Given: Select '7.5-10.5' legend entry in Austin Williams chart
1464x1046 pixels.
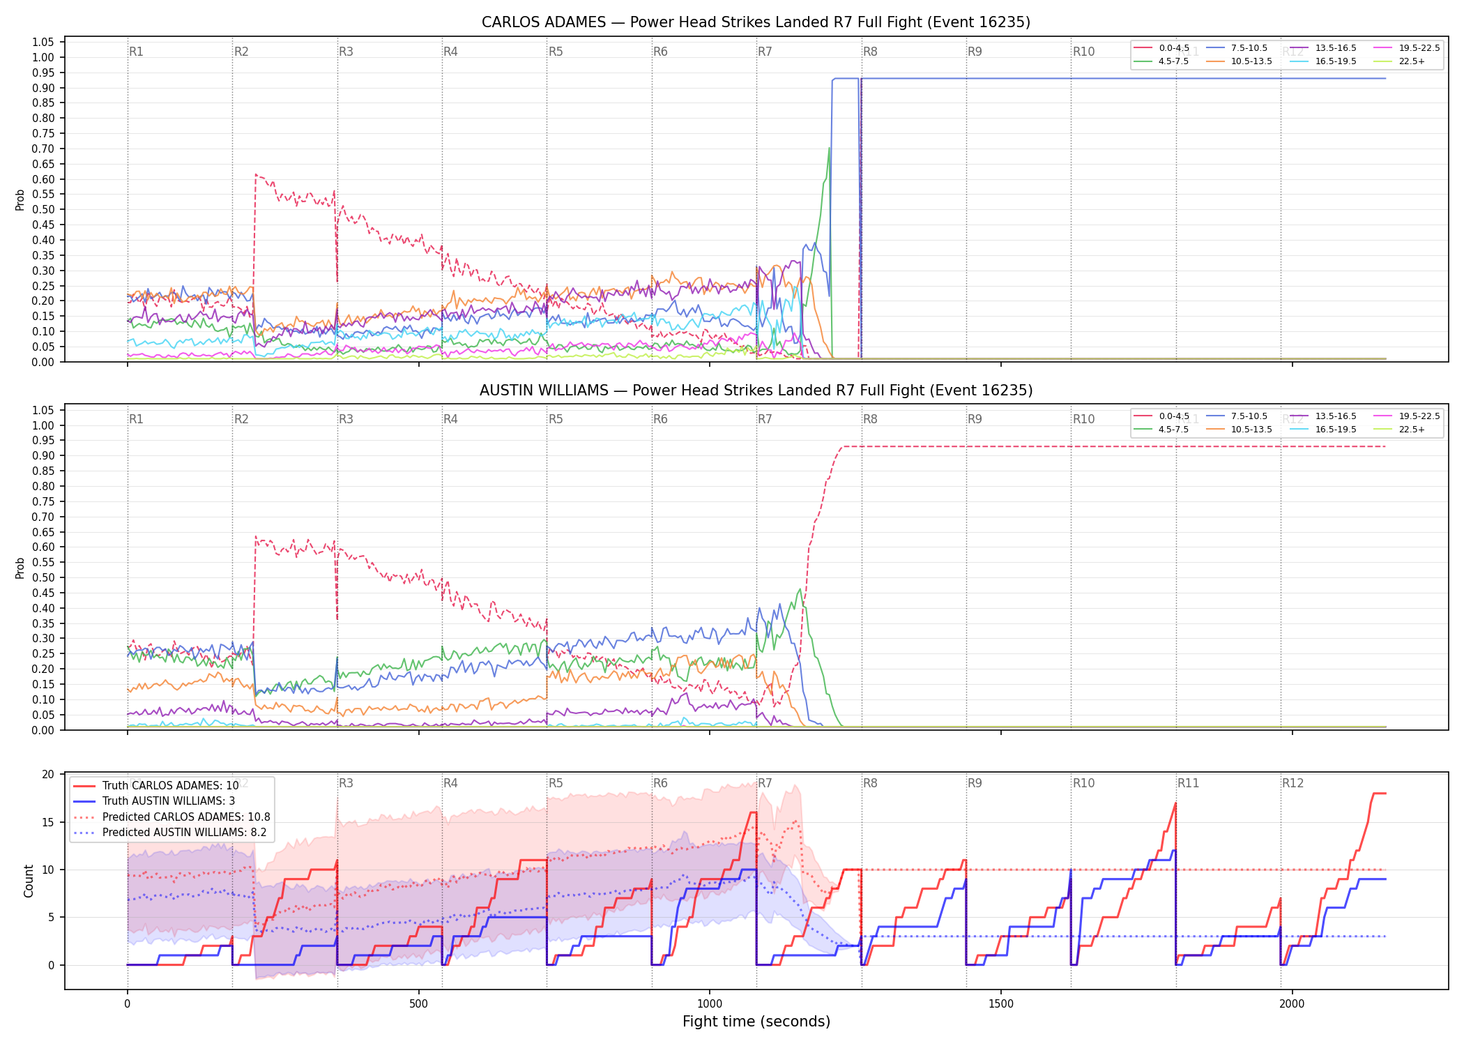Looking at the screenshot, I should [x=1237, y=416].
